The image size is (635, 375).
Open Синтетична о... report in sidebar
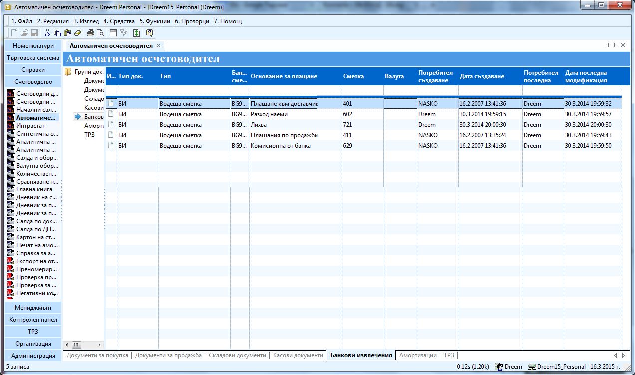[x=33, y=133]
